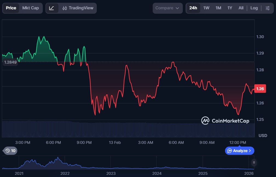Choose the 1M time range
The width and height of the screenshot is (276, 177).
(x=218, y=8)
